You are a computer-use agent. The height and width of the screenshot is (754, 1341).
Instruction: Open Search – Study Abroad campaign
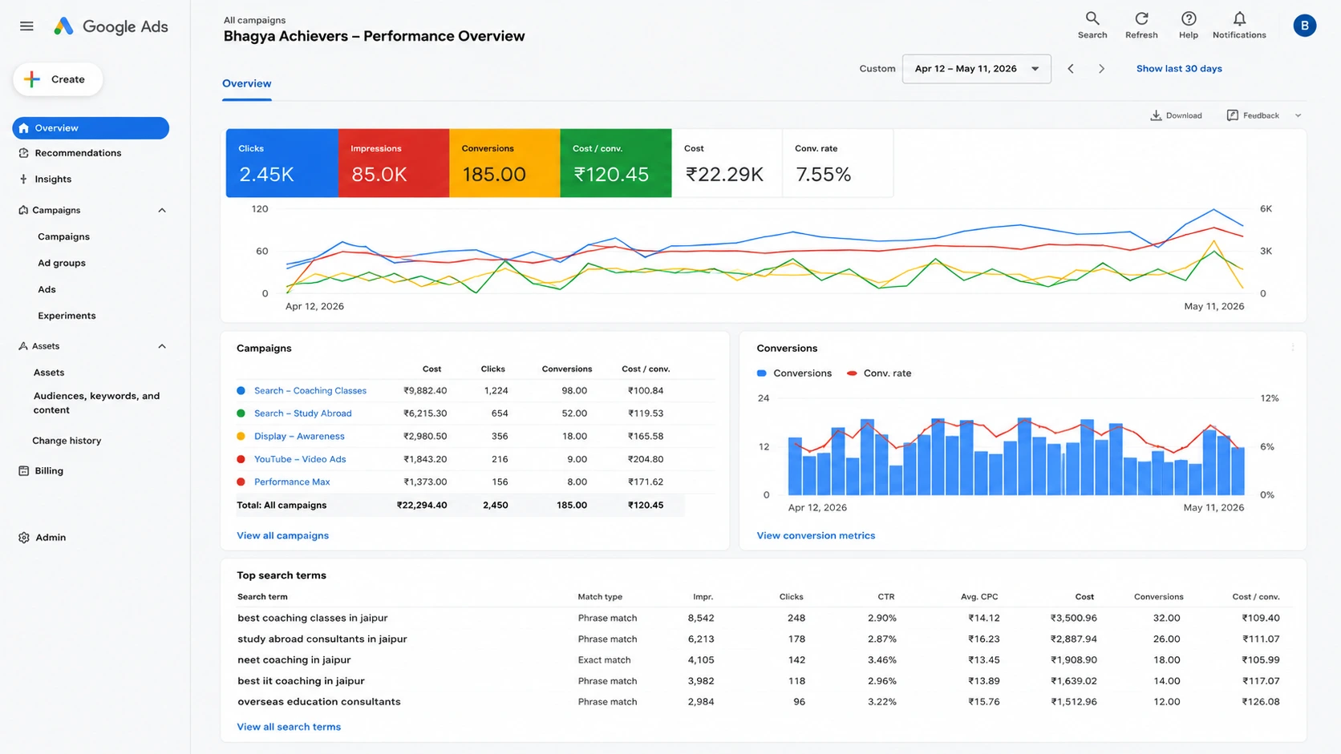302,413
